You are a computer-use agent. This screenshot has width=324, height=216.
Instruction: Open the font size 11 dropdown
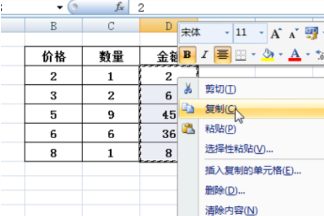pyautogui.click(x=261, y=32)
